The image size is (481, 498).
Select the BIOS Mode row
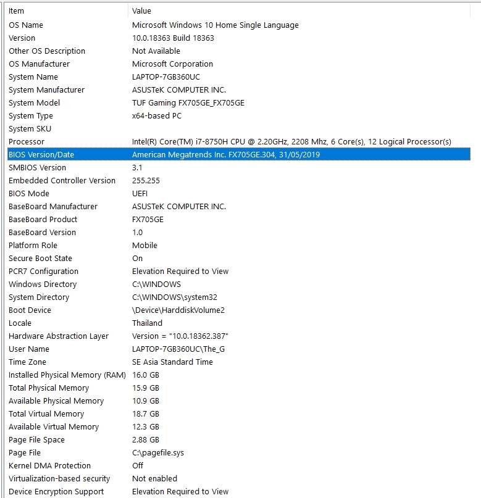238,194
